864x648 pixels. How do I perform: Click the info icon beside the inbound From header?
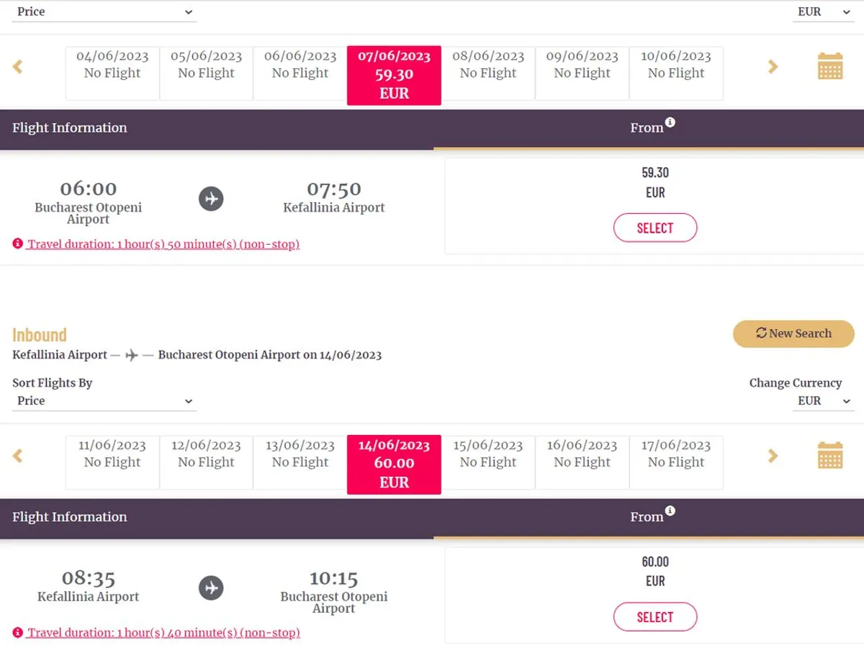coord(670,511)
